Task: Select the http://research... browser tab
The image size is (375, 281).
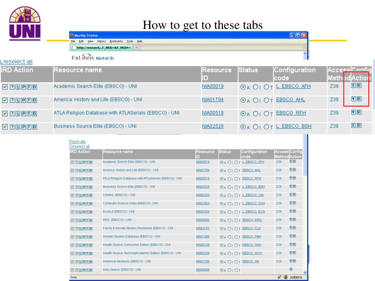Action: coord(101,48)
